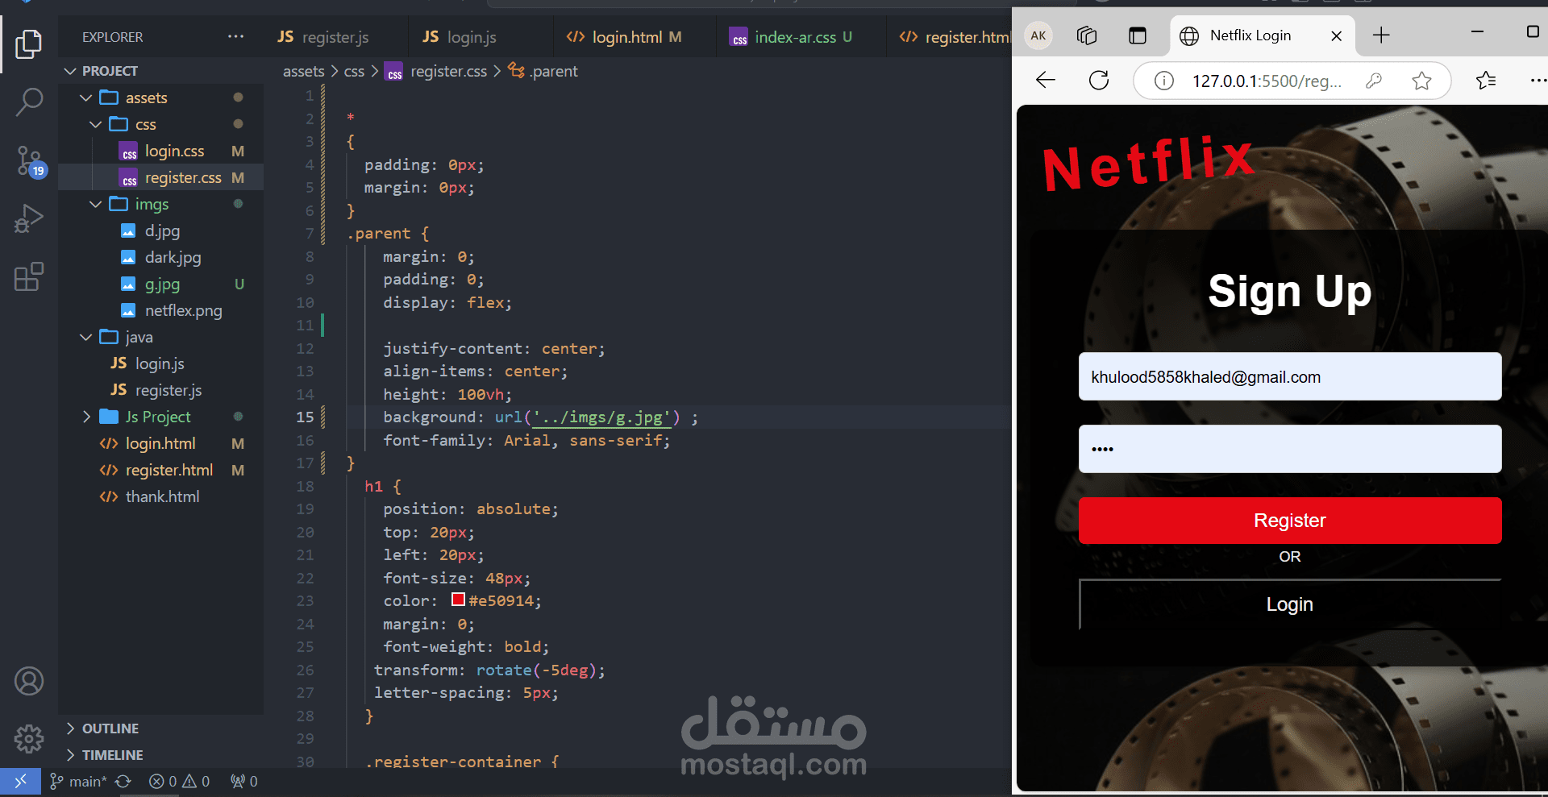
Task: Open a new tab in Edge
Action: coord(1381,35)
